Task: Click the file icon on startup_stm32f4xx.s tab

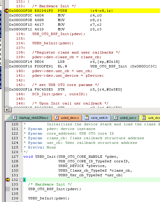Action: click(15, 118)
